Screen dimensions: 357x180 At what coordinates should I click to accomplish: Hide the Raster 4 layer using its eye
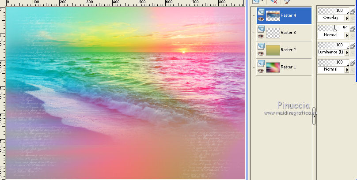pyautogui.click(x=261, y=19)
